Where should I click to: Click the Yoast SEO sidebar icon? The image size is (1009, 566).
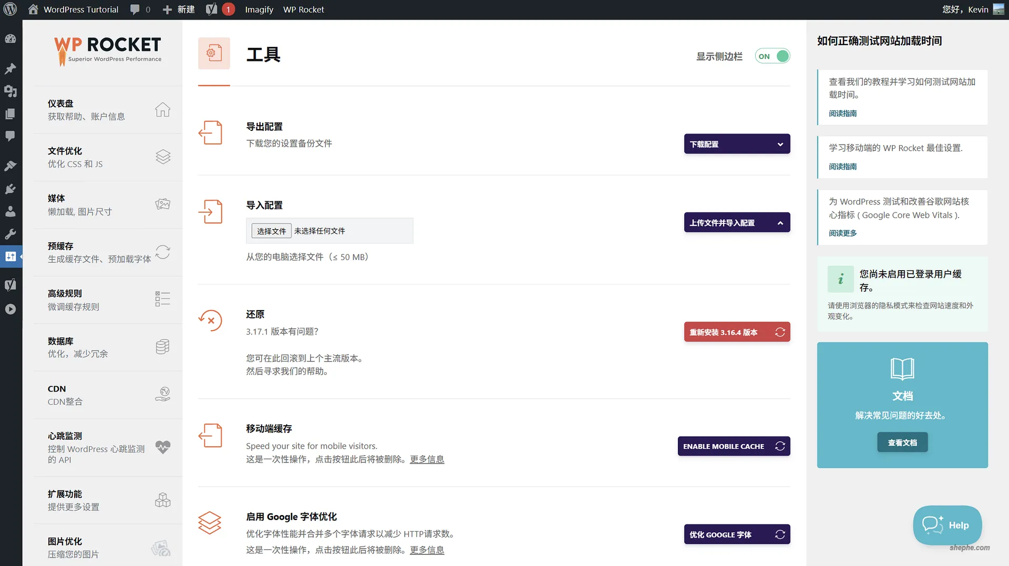tap(11, 284)
